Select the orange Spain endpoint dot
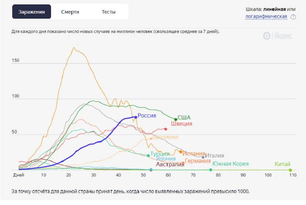The height and width of the screenshot is (205, 306). [181, 152]
